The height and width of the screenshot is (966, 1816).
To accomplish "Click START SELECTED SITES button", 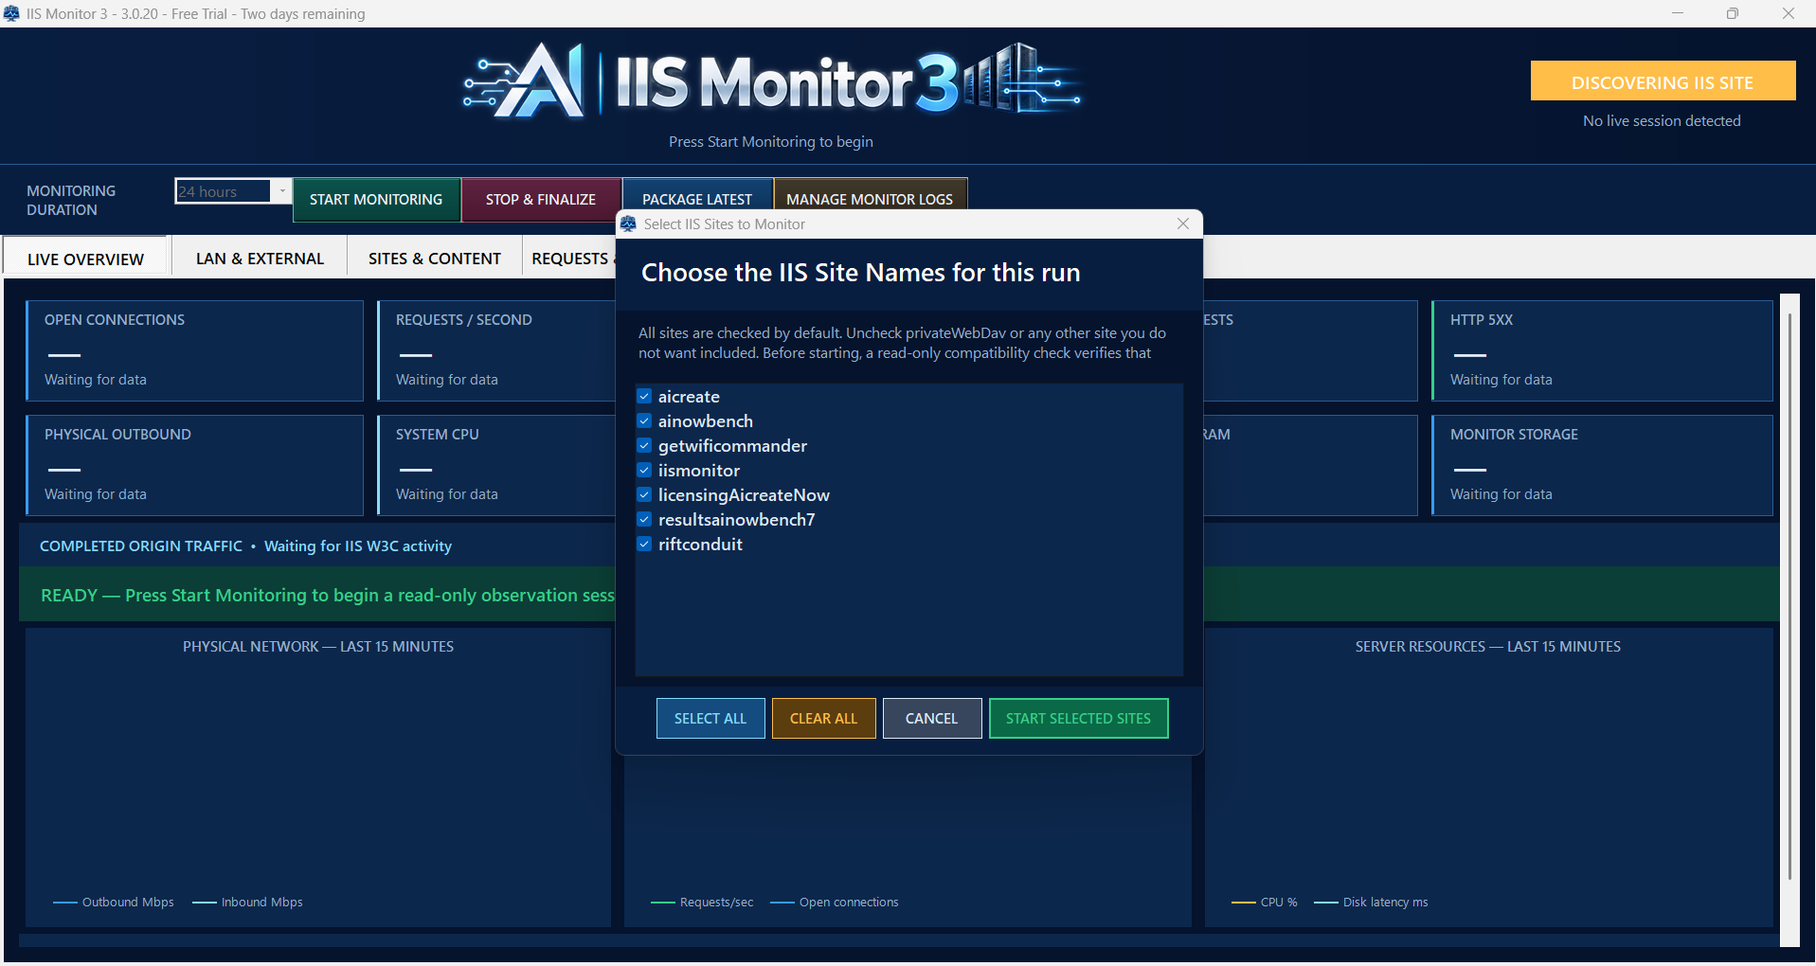I will click(1078, 719).
